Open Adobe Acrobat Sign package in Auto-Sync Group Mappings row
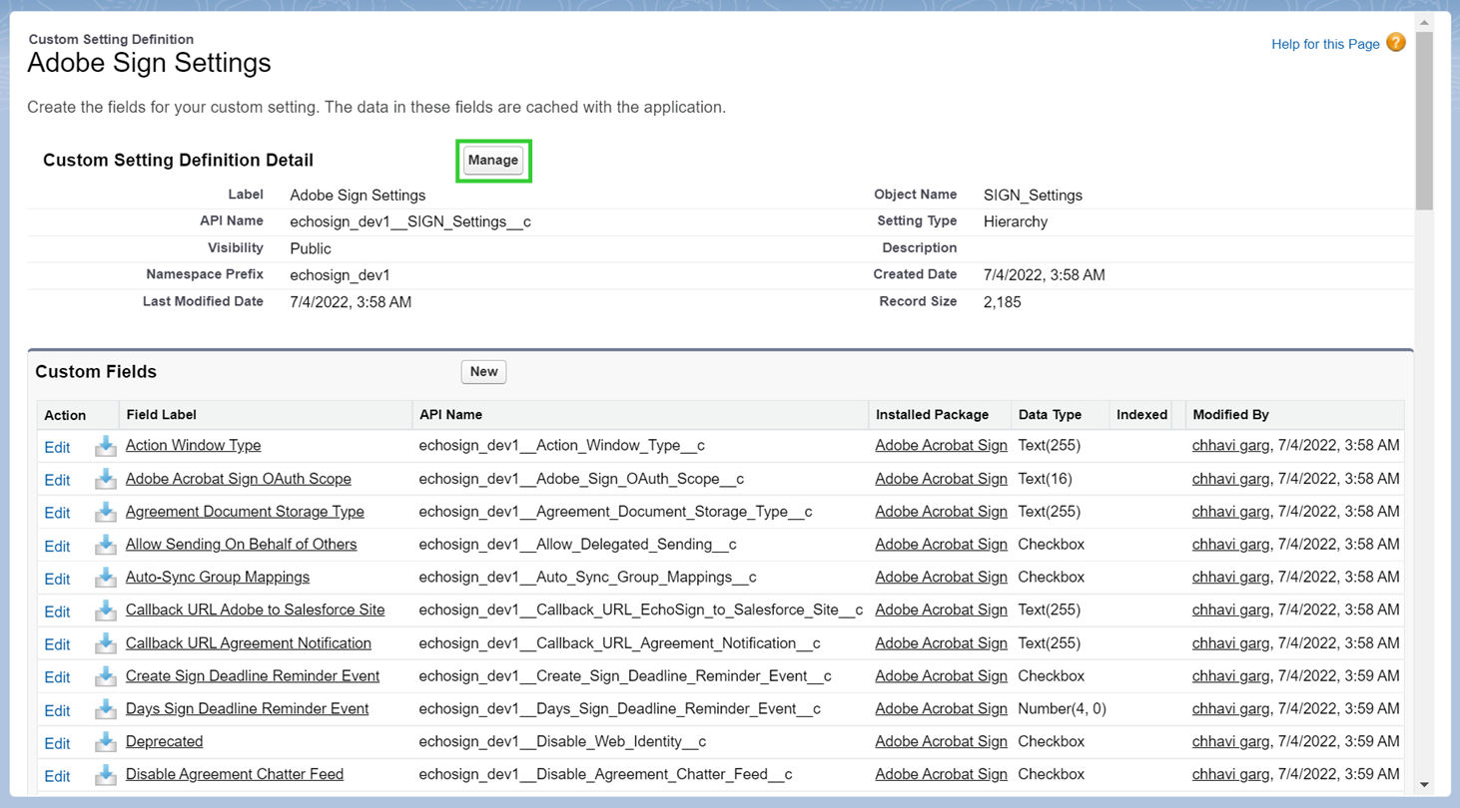 (941, 577)
